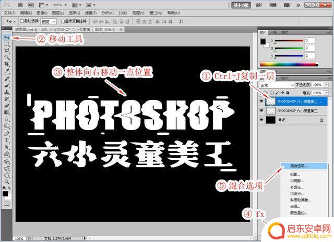Screen dimensions: 334x242
Task: Select the Eyedropper tool
Action: click(x=7, y=71)
